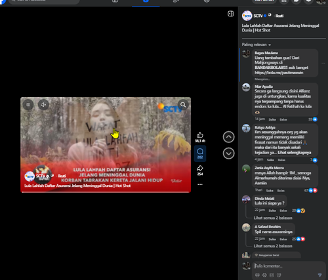View the 55 reactions on Niar Ayudia's comment

[313, 119]
